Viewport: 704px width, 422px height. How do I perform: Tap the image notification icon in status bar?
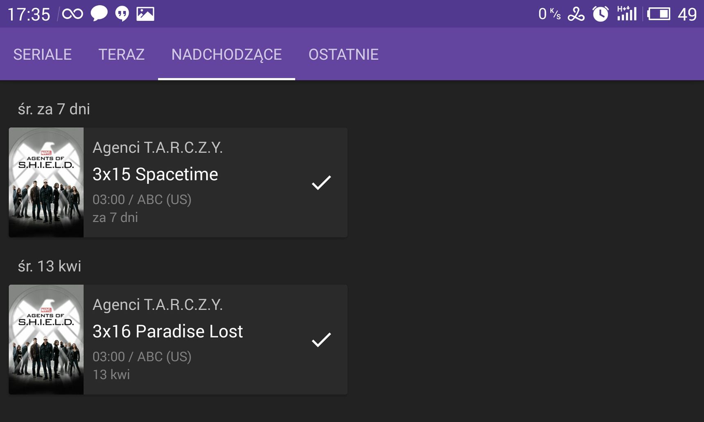tap(145, 14)
